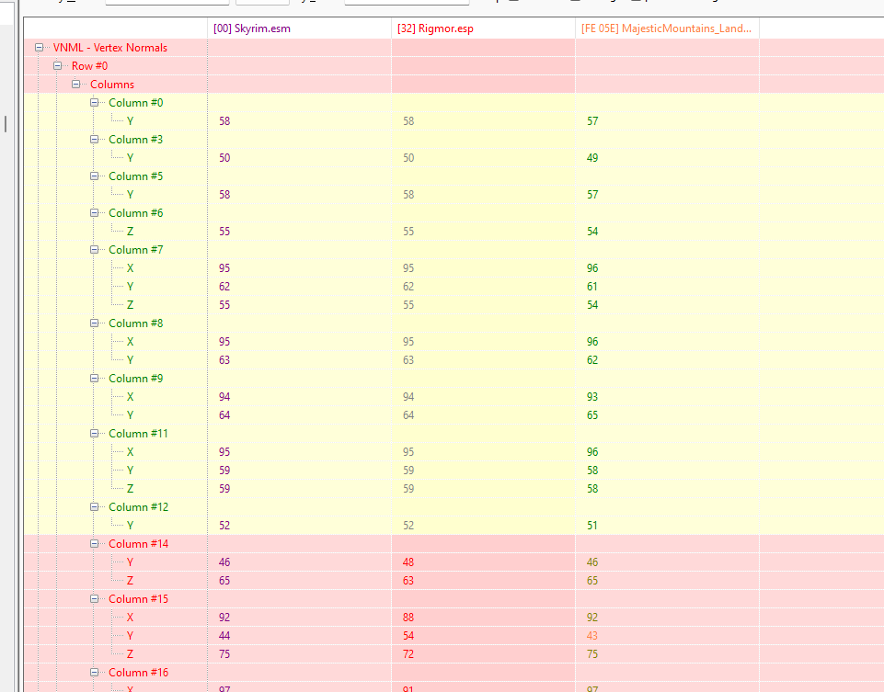884x692 pixels.
Task: Select the 'Column #9' label
Action: coord(136,379)
